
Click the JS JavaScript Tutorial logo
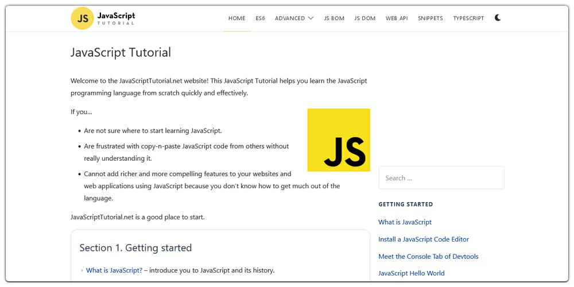click(103, 18)
